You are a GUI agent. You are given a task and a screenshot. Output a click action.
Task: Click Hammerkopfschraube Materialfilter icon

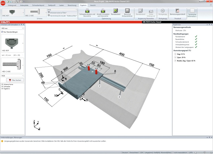[49, 16]
